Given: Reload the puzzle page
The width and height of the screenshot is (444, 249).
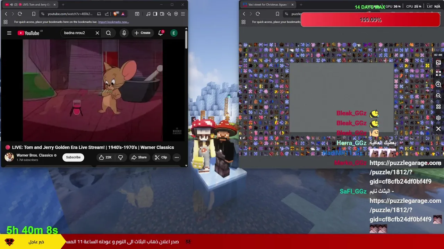Looking at the screenshot, I should tap(258, 14).
